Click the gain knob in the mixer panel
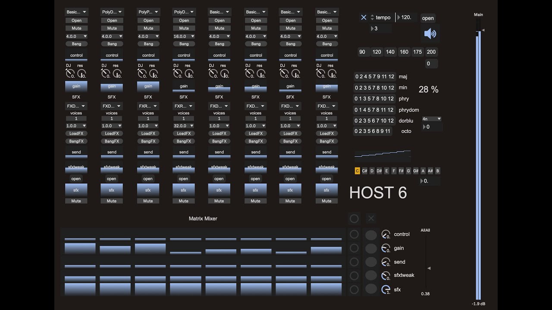This screenshot has height=310, width=552. (x=386, y=248)
